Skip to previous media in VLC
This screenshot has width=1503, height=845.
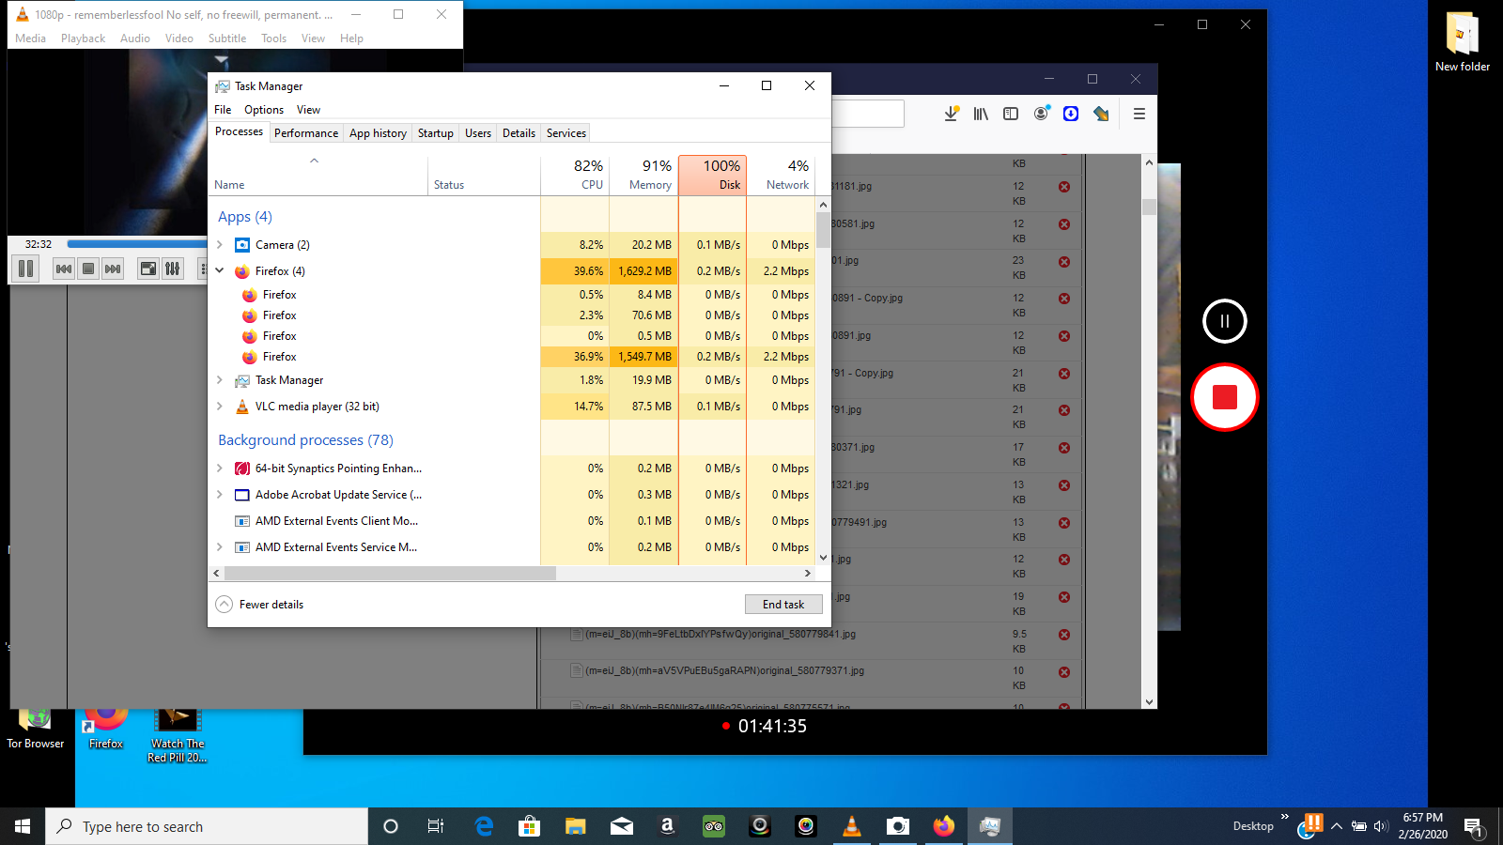[x=64, y=269]
